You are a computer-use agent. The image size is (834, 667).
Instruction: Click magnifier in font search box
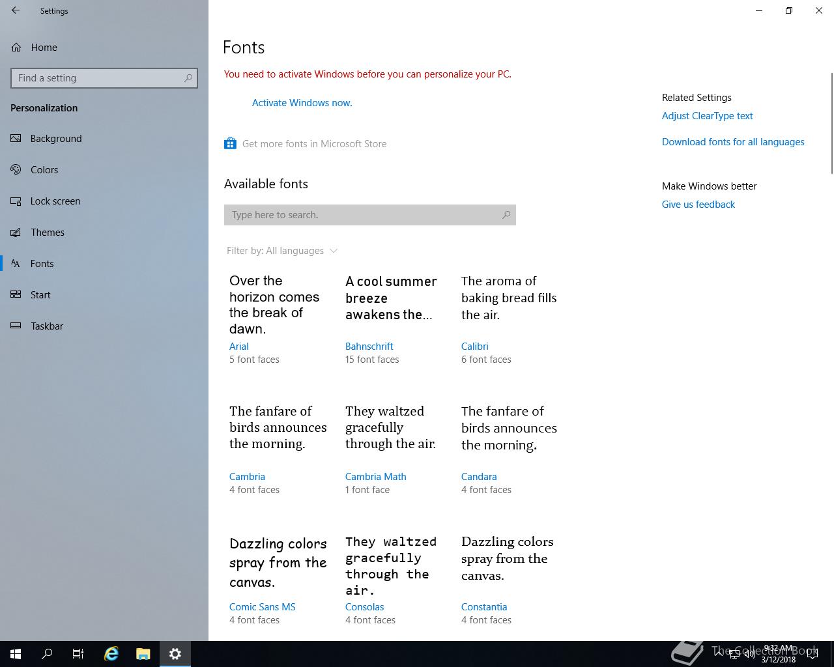click(x=506, y=215)
